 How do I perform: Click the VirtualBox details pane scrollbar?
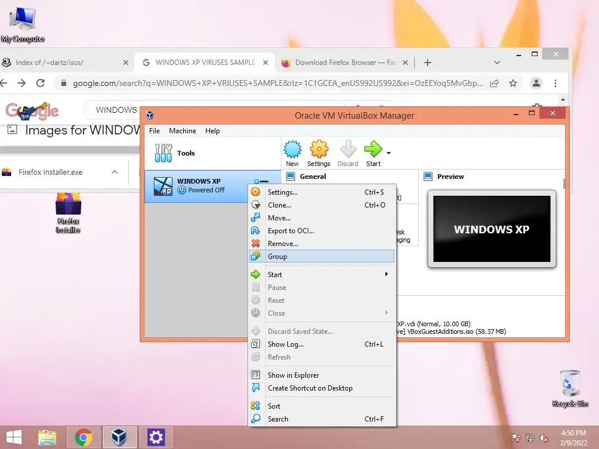tap(564, 184)
